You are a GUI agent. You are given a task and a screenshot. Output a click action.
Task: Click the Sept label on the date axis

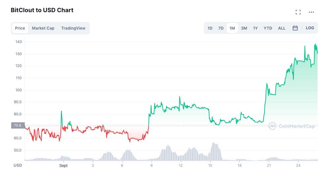coord(63,166)
